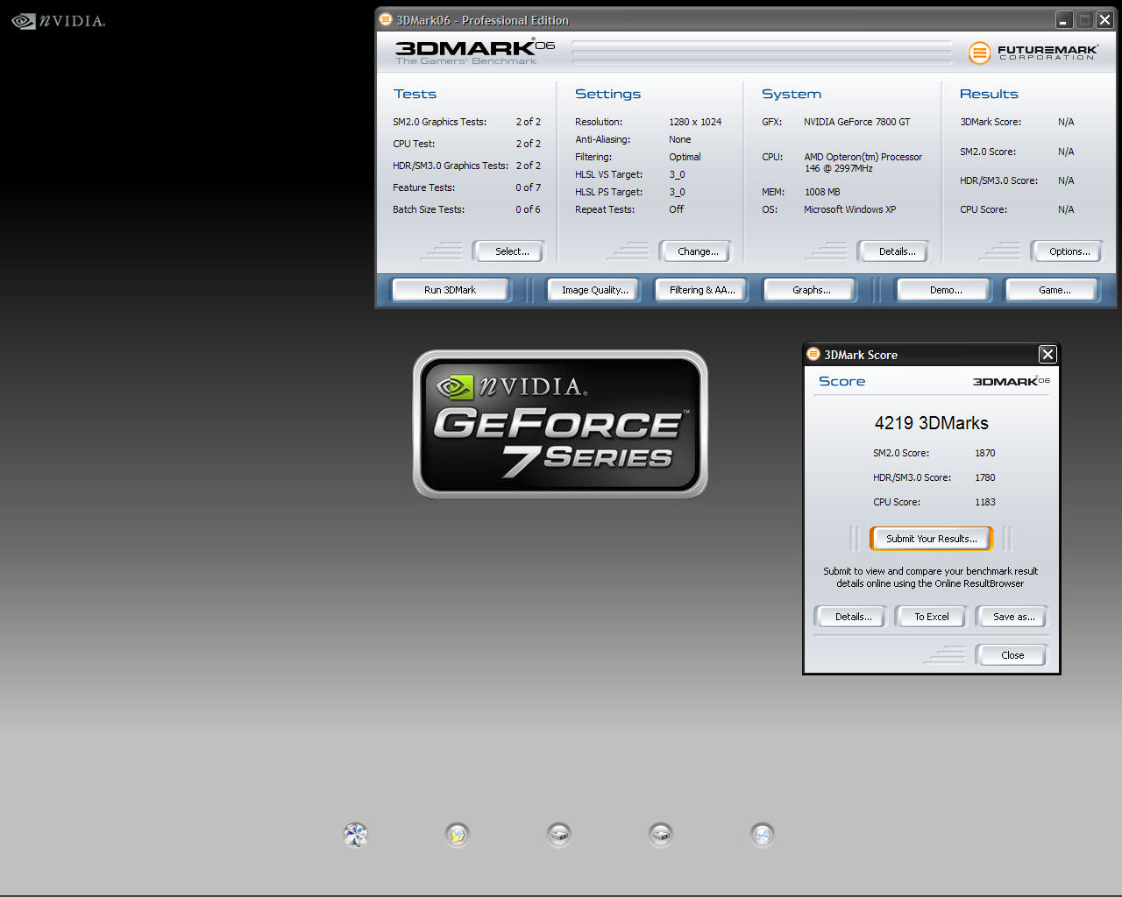
Task: Click the GeForce 7 Series badge
Action: pos(560,424)
